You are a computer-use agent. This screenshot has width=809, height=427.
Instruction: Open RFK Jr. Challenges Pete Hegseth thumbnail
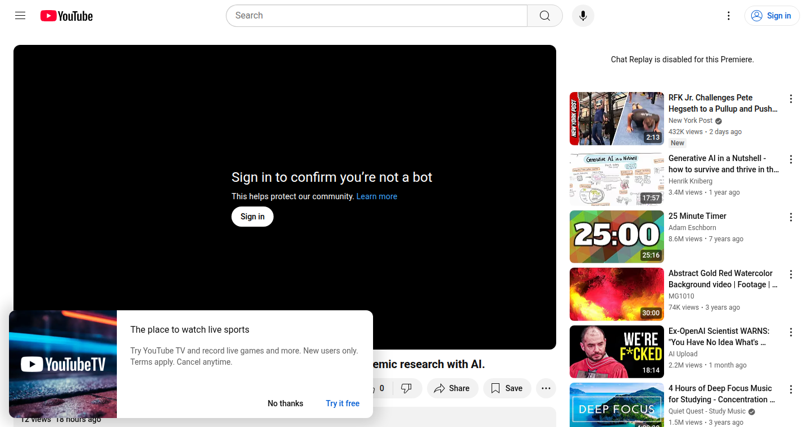coord(617,118)
